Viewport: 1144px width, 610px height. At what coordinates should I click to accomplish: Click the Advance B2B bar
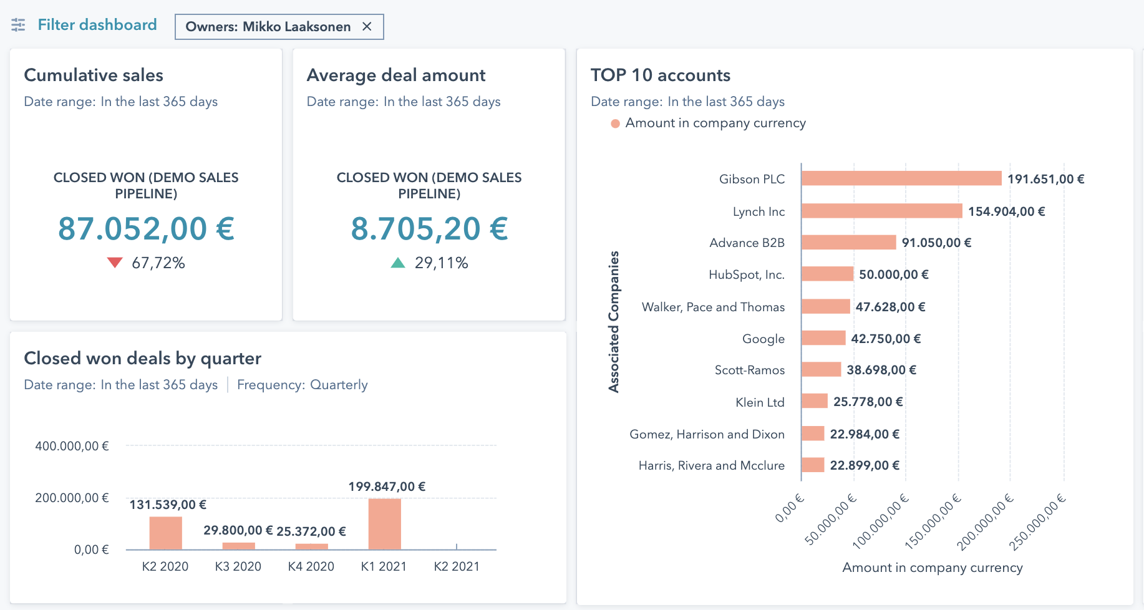848,242
